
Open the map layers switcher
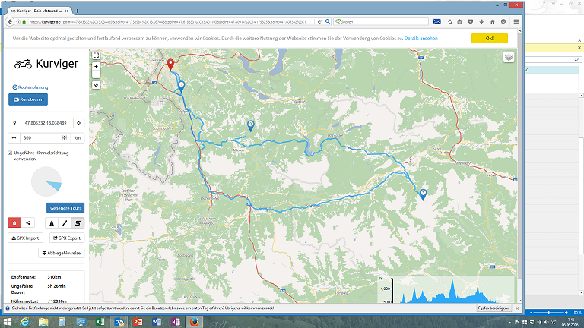[x=508, y=57]
